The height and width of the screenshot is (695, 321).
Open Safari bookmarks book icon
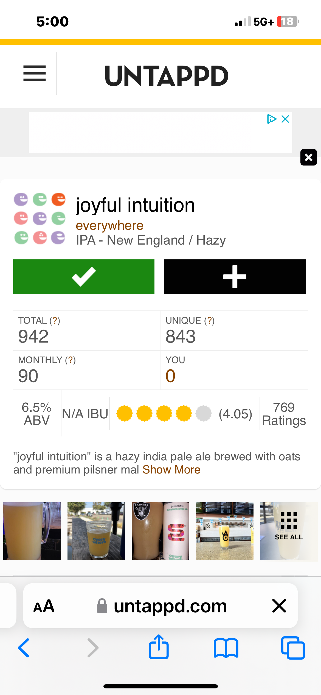[226, 648]
